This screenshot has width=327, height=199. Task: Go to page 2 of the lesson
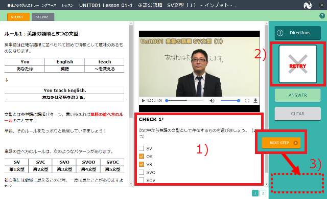(x=263, y=193)
